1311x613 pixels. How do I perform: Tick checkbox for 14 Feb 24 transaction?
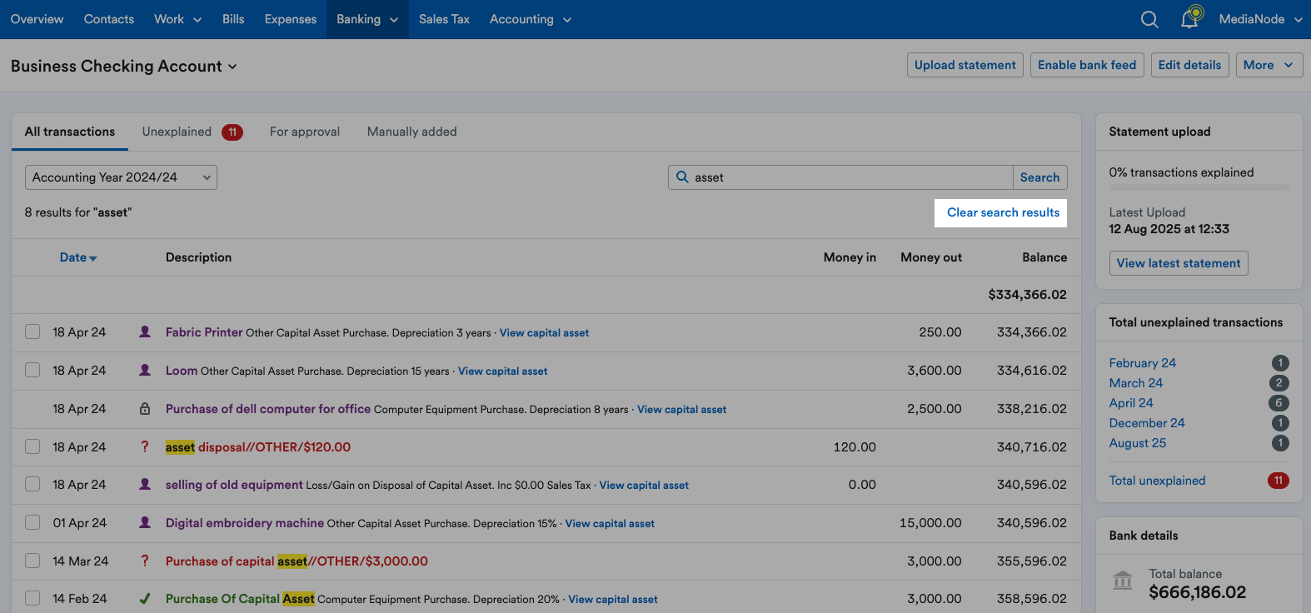tap(32, 598)
